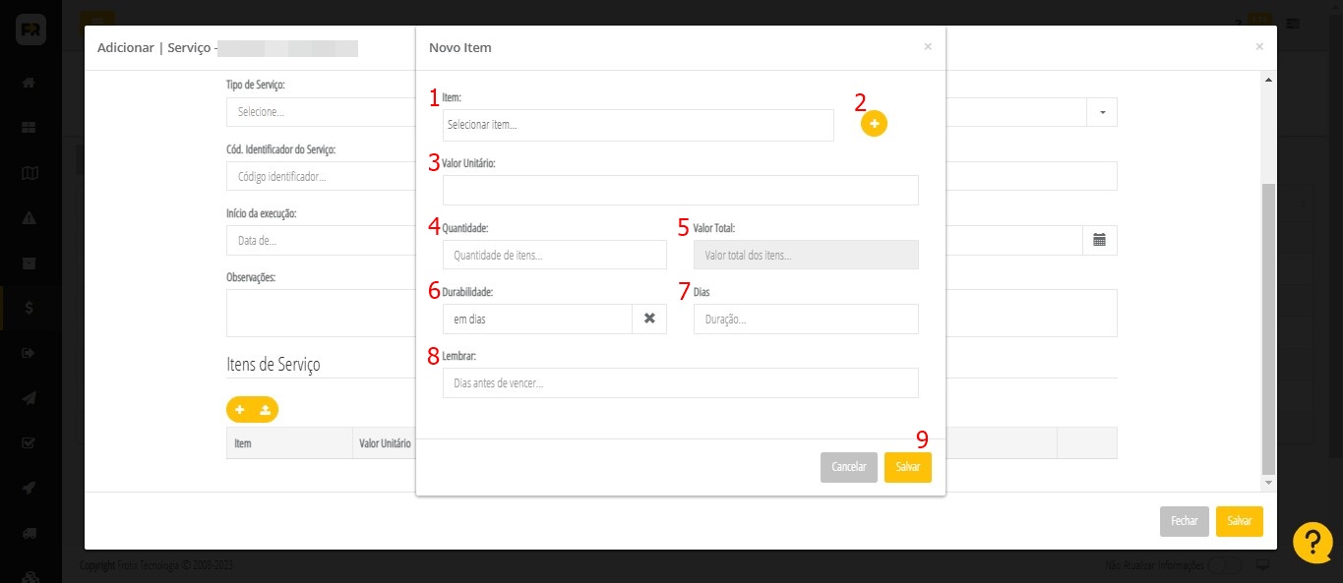Viewport: 1343px width, 583px height.
Task: Toggle the Não Atualizar Informações switch
Action: click(1224, 565)
